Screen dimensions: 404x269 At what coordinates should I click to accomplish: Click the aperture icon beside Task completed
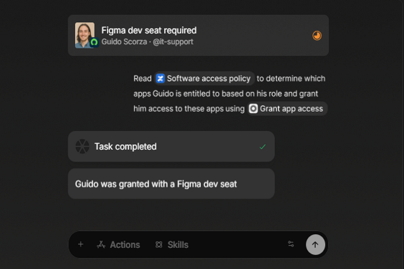tap(82, 147)
